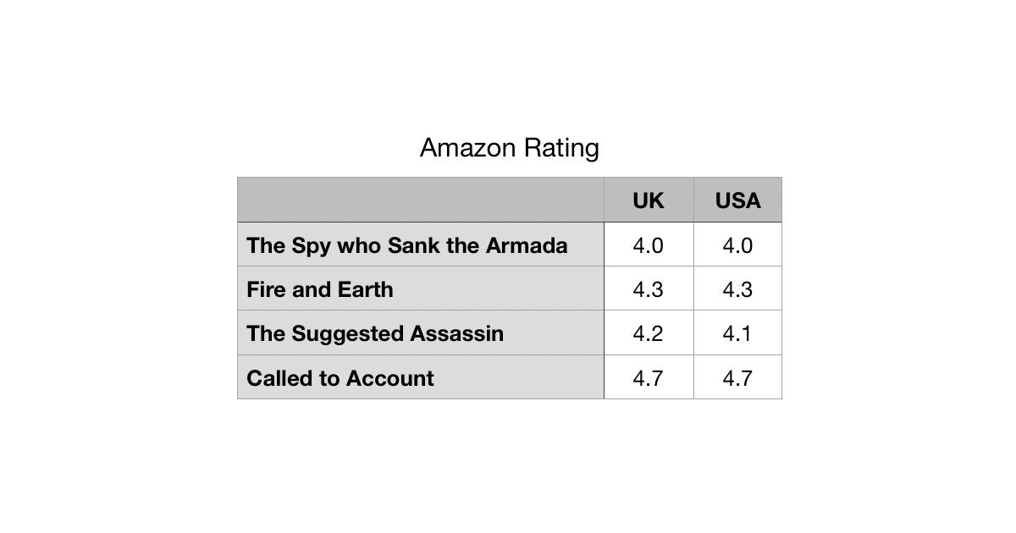
Task: Click USA rating for Called to Account
Action: 737,377
